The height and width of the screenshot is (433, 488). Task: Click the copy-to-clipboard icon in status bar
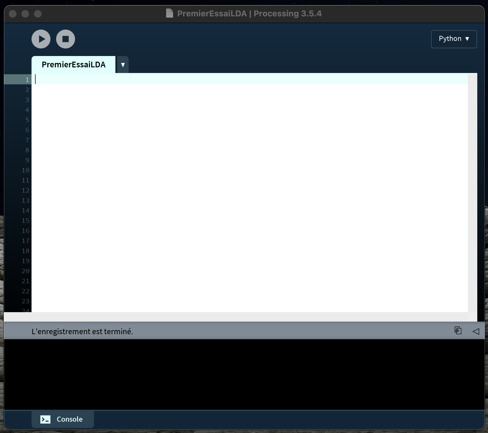point(458,330)
